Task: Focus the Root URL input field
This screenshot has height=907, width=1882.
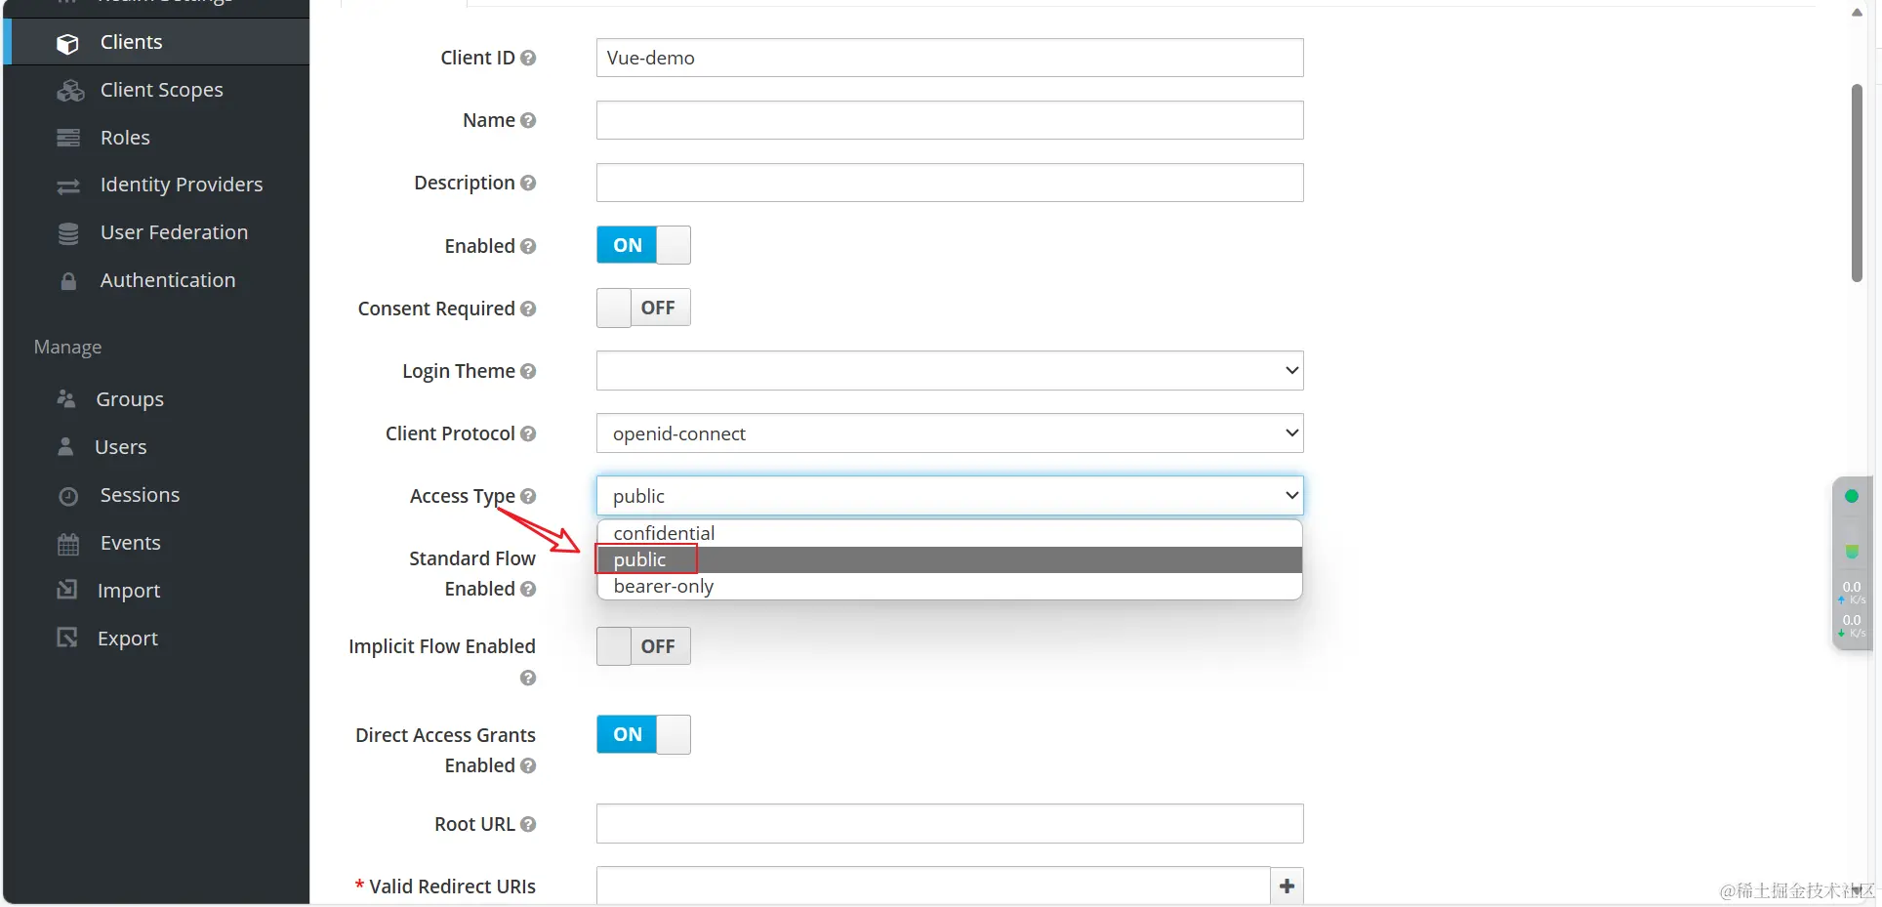Action: 950,824
